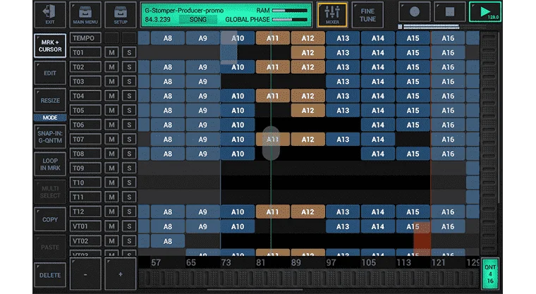Click the PASTE button
The height and width of the screenshot is (294, 536).
[x=50, y=247]
